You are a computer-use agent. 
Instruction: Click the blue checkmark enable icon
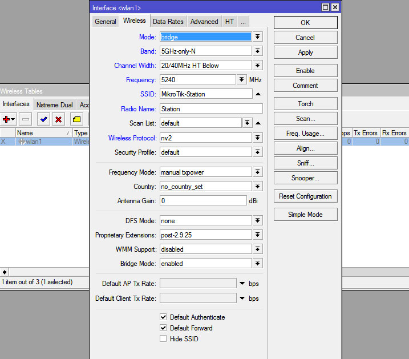click(43, 119)
